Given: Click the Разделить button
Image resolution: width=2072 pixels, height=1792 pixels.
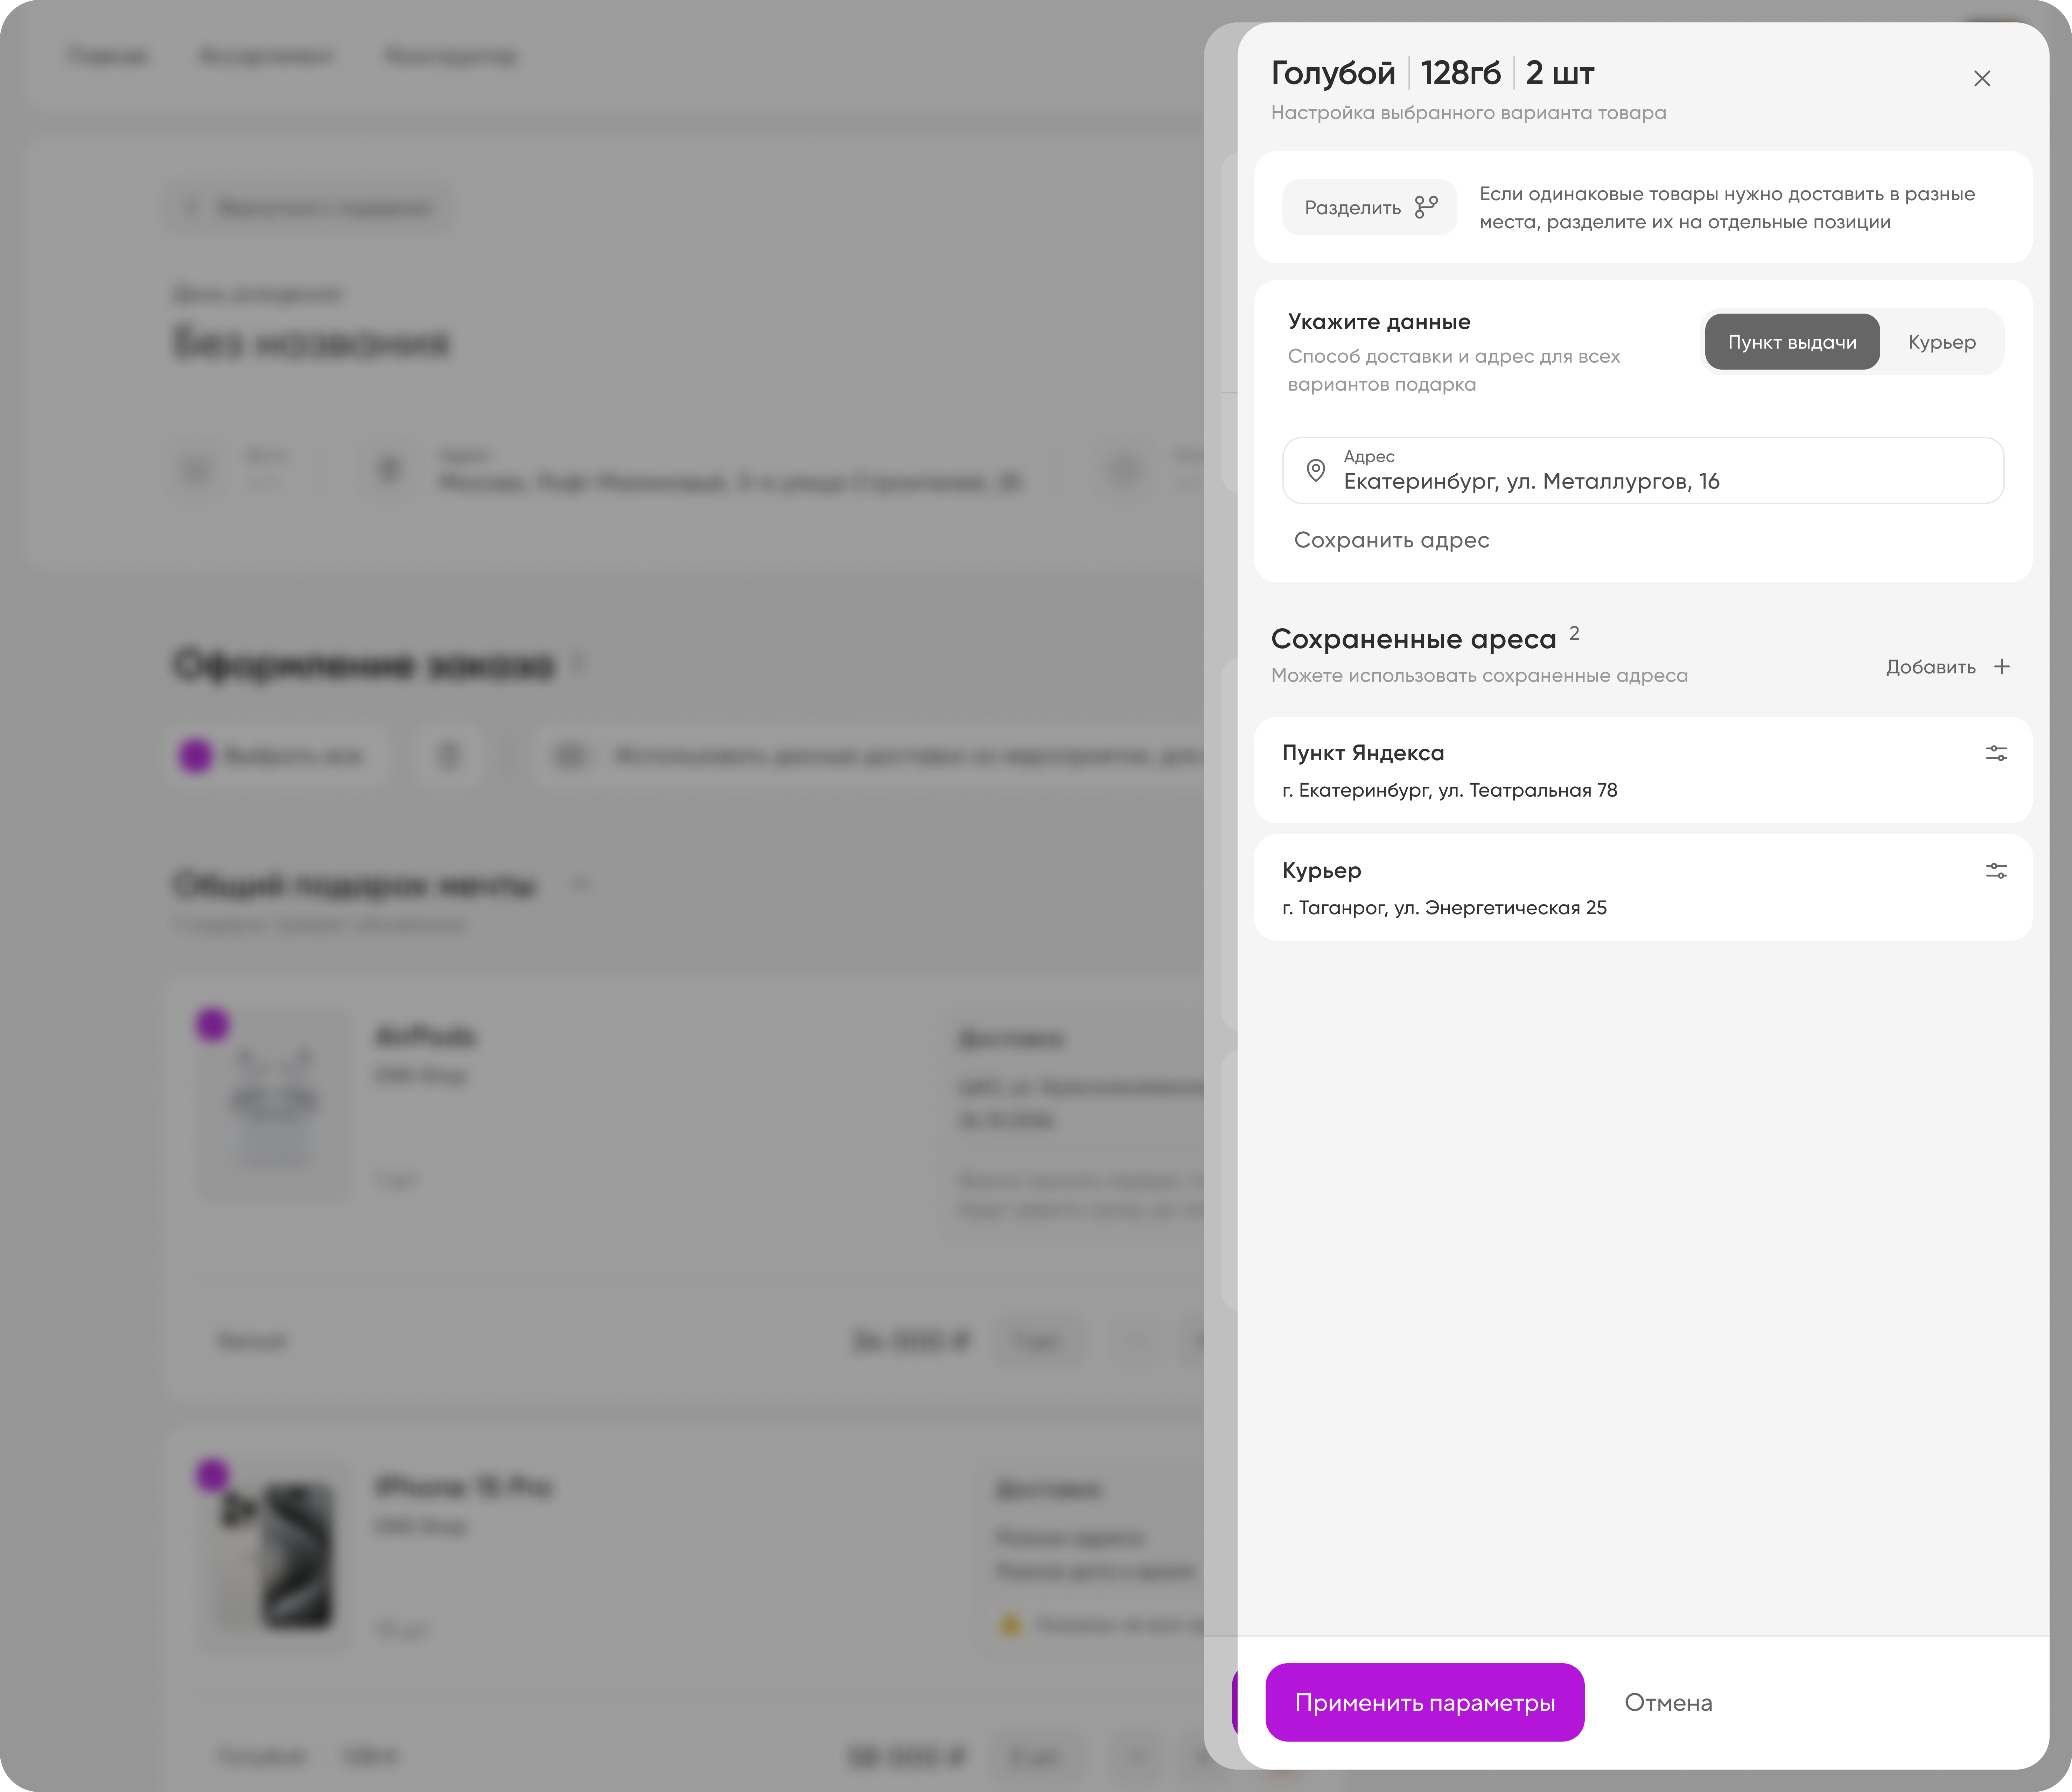Looking at the screenshot, I should [x=1369, y=207].
